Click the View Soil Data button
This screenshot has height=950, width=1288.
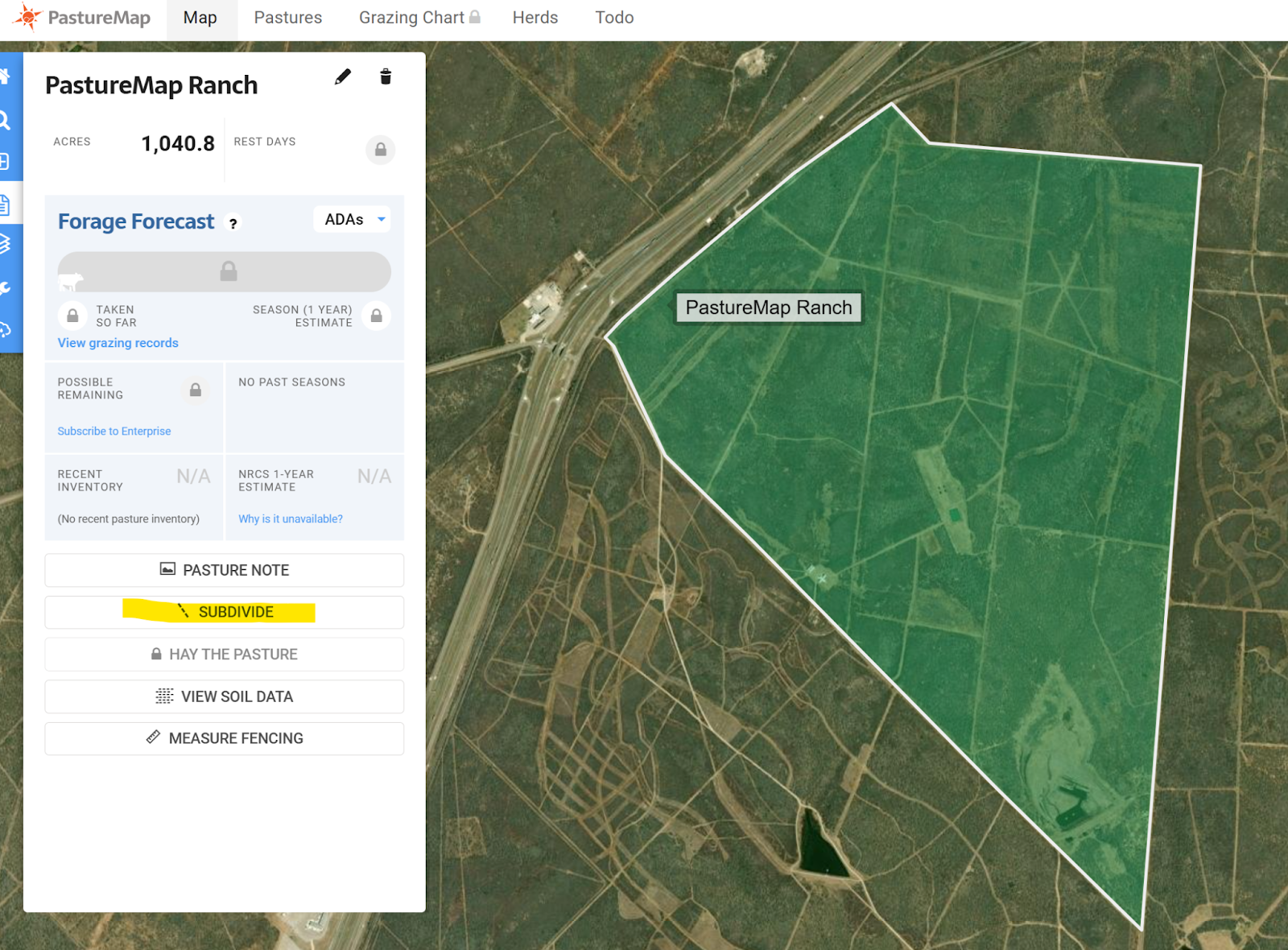click(225, 696)
